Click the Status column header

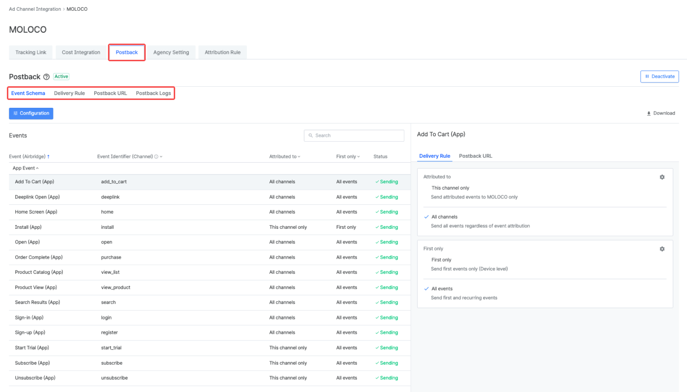point(380,157)
